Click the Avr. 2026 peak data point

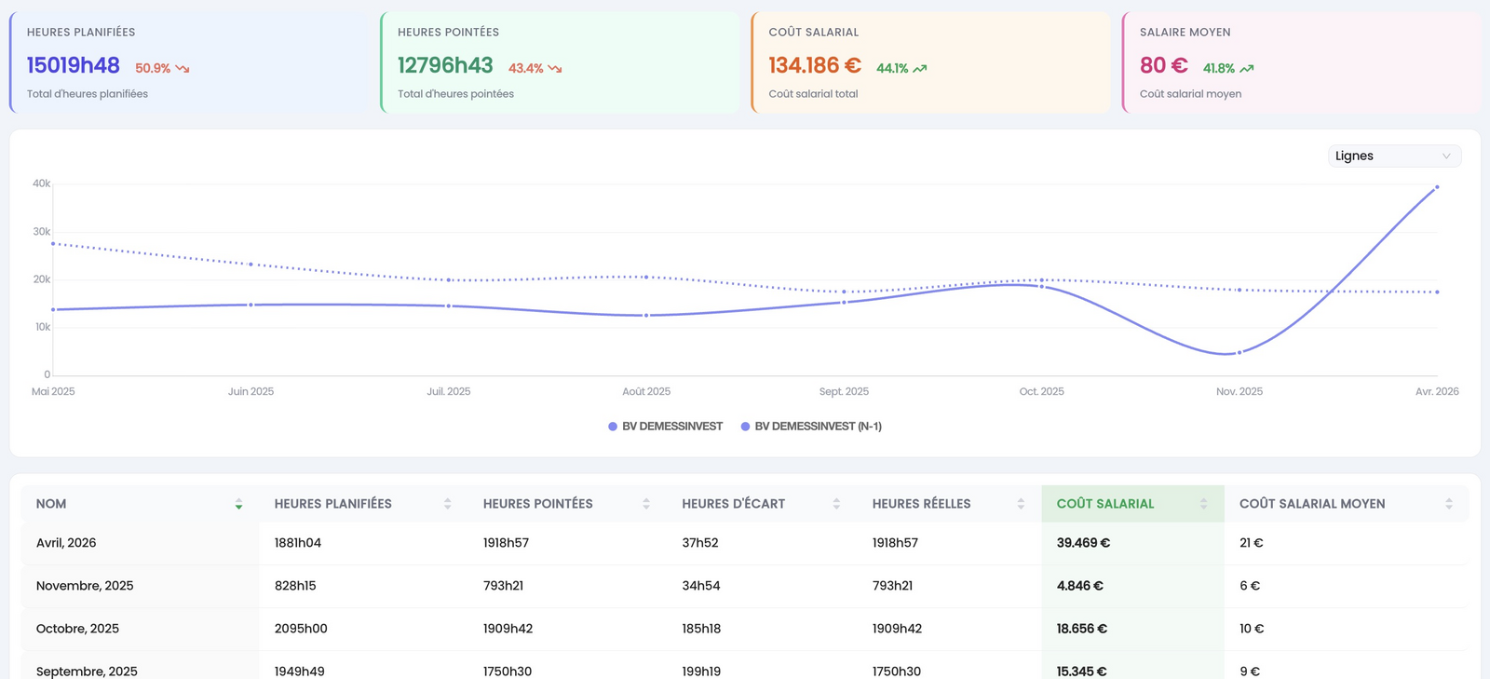pos(1437,187)
